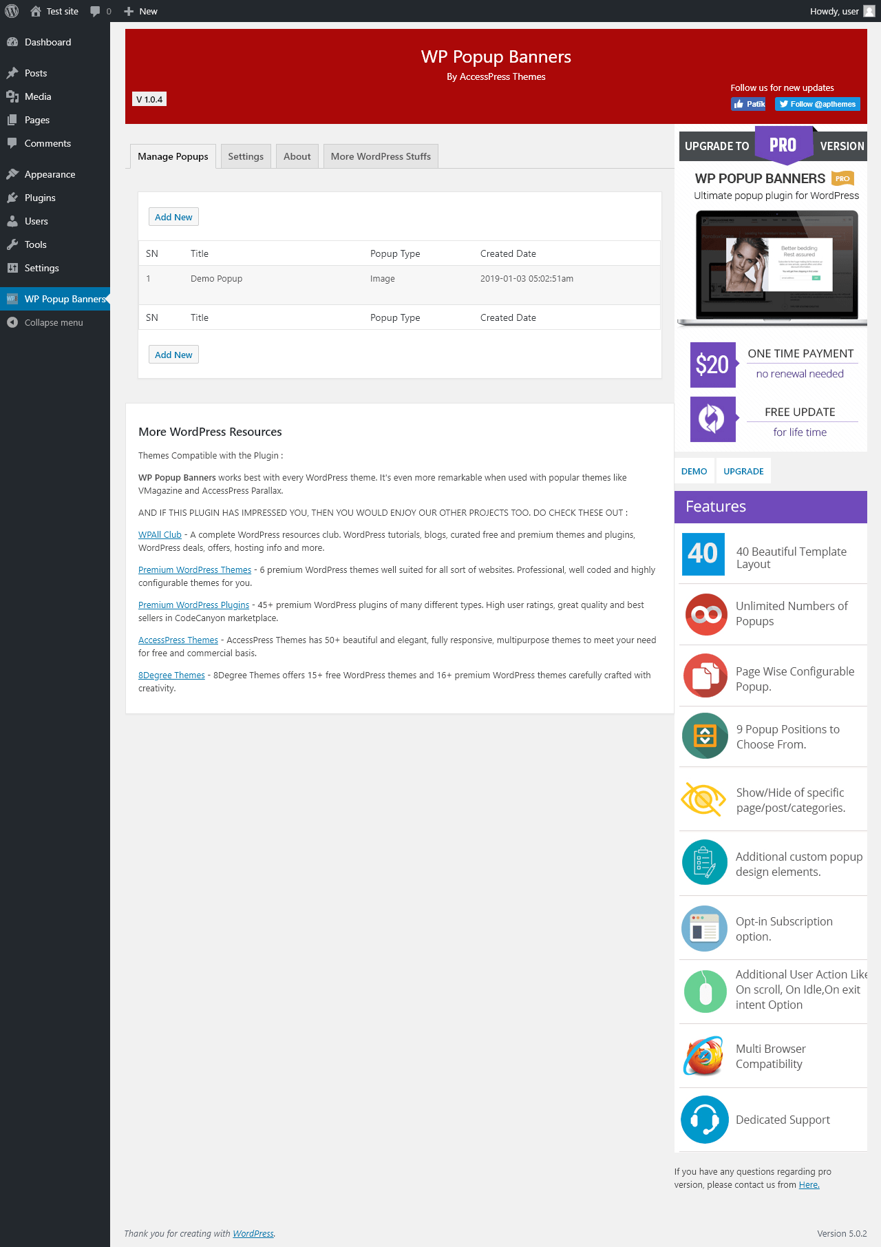
Task: Click the V 1.0.4 version label
Action: 149,99
